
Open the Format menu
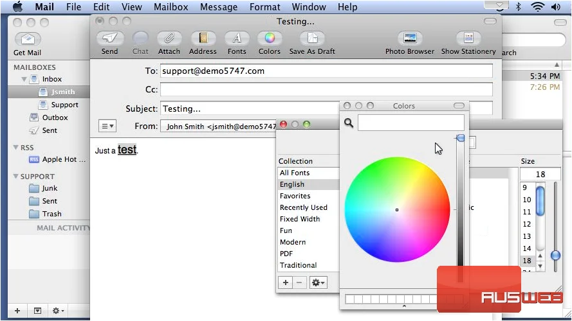point(265,7)
